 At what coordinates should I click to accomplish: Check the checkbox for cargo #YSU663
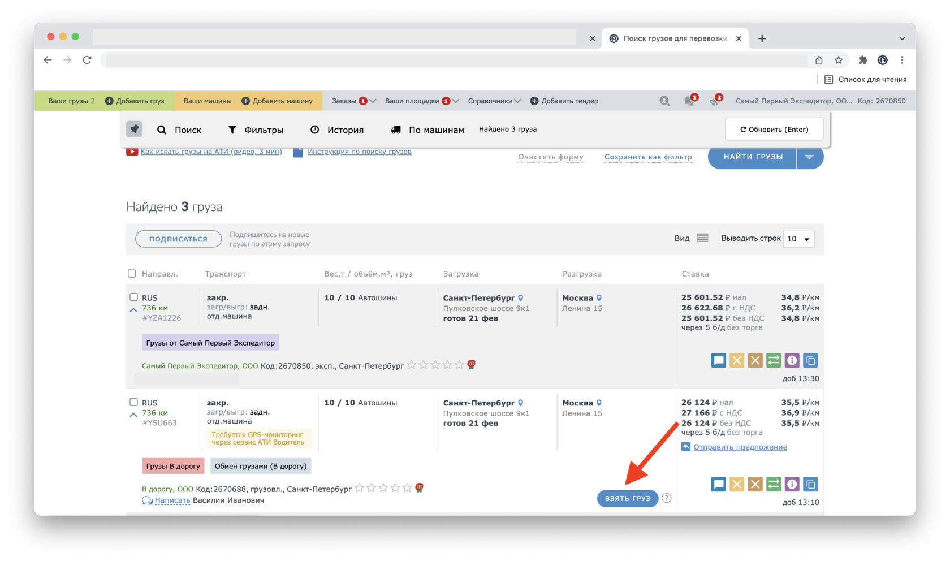(133, 402)
